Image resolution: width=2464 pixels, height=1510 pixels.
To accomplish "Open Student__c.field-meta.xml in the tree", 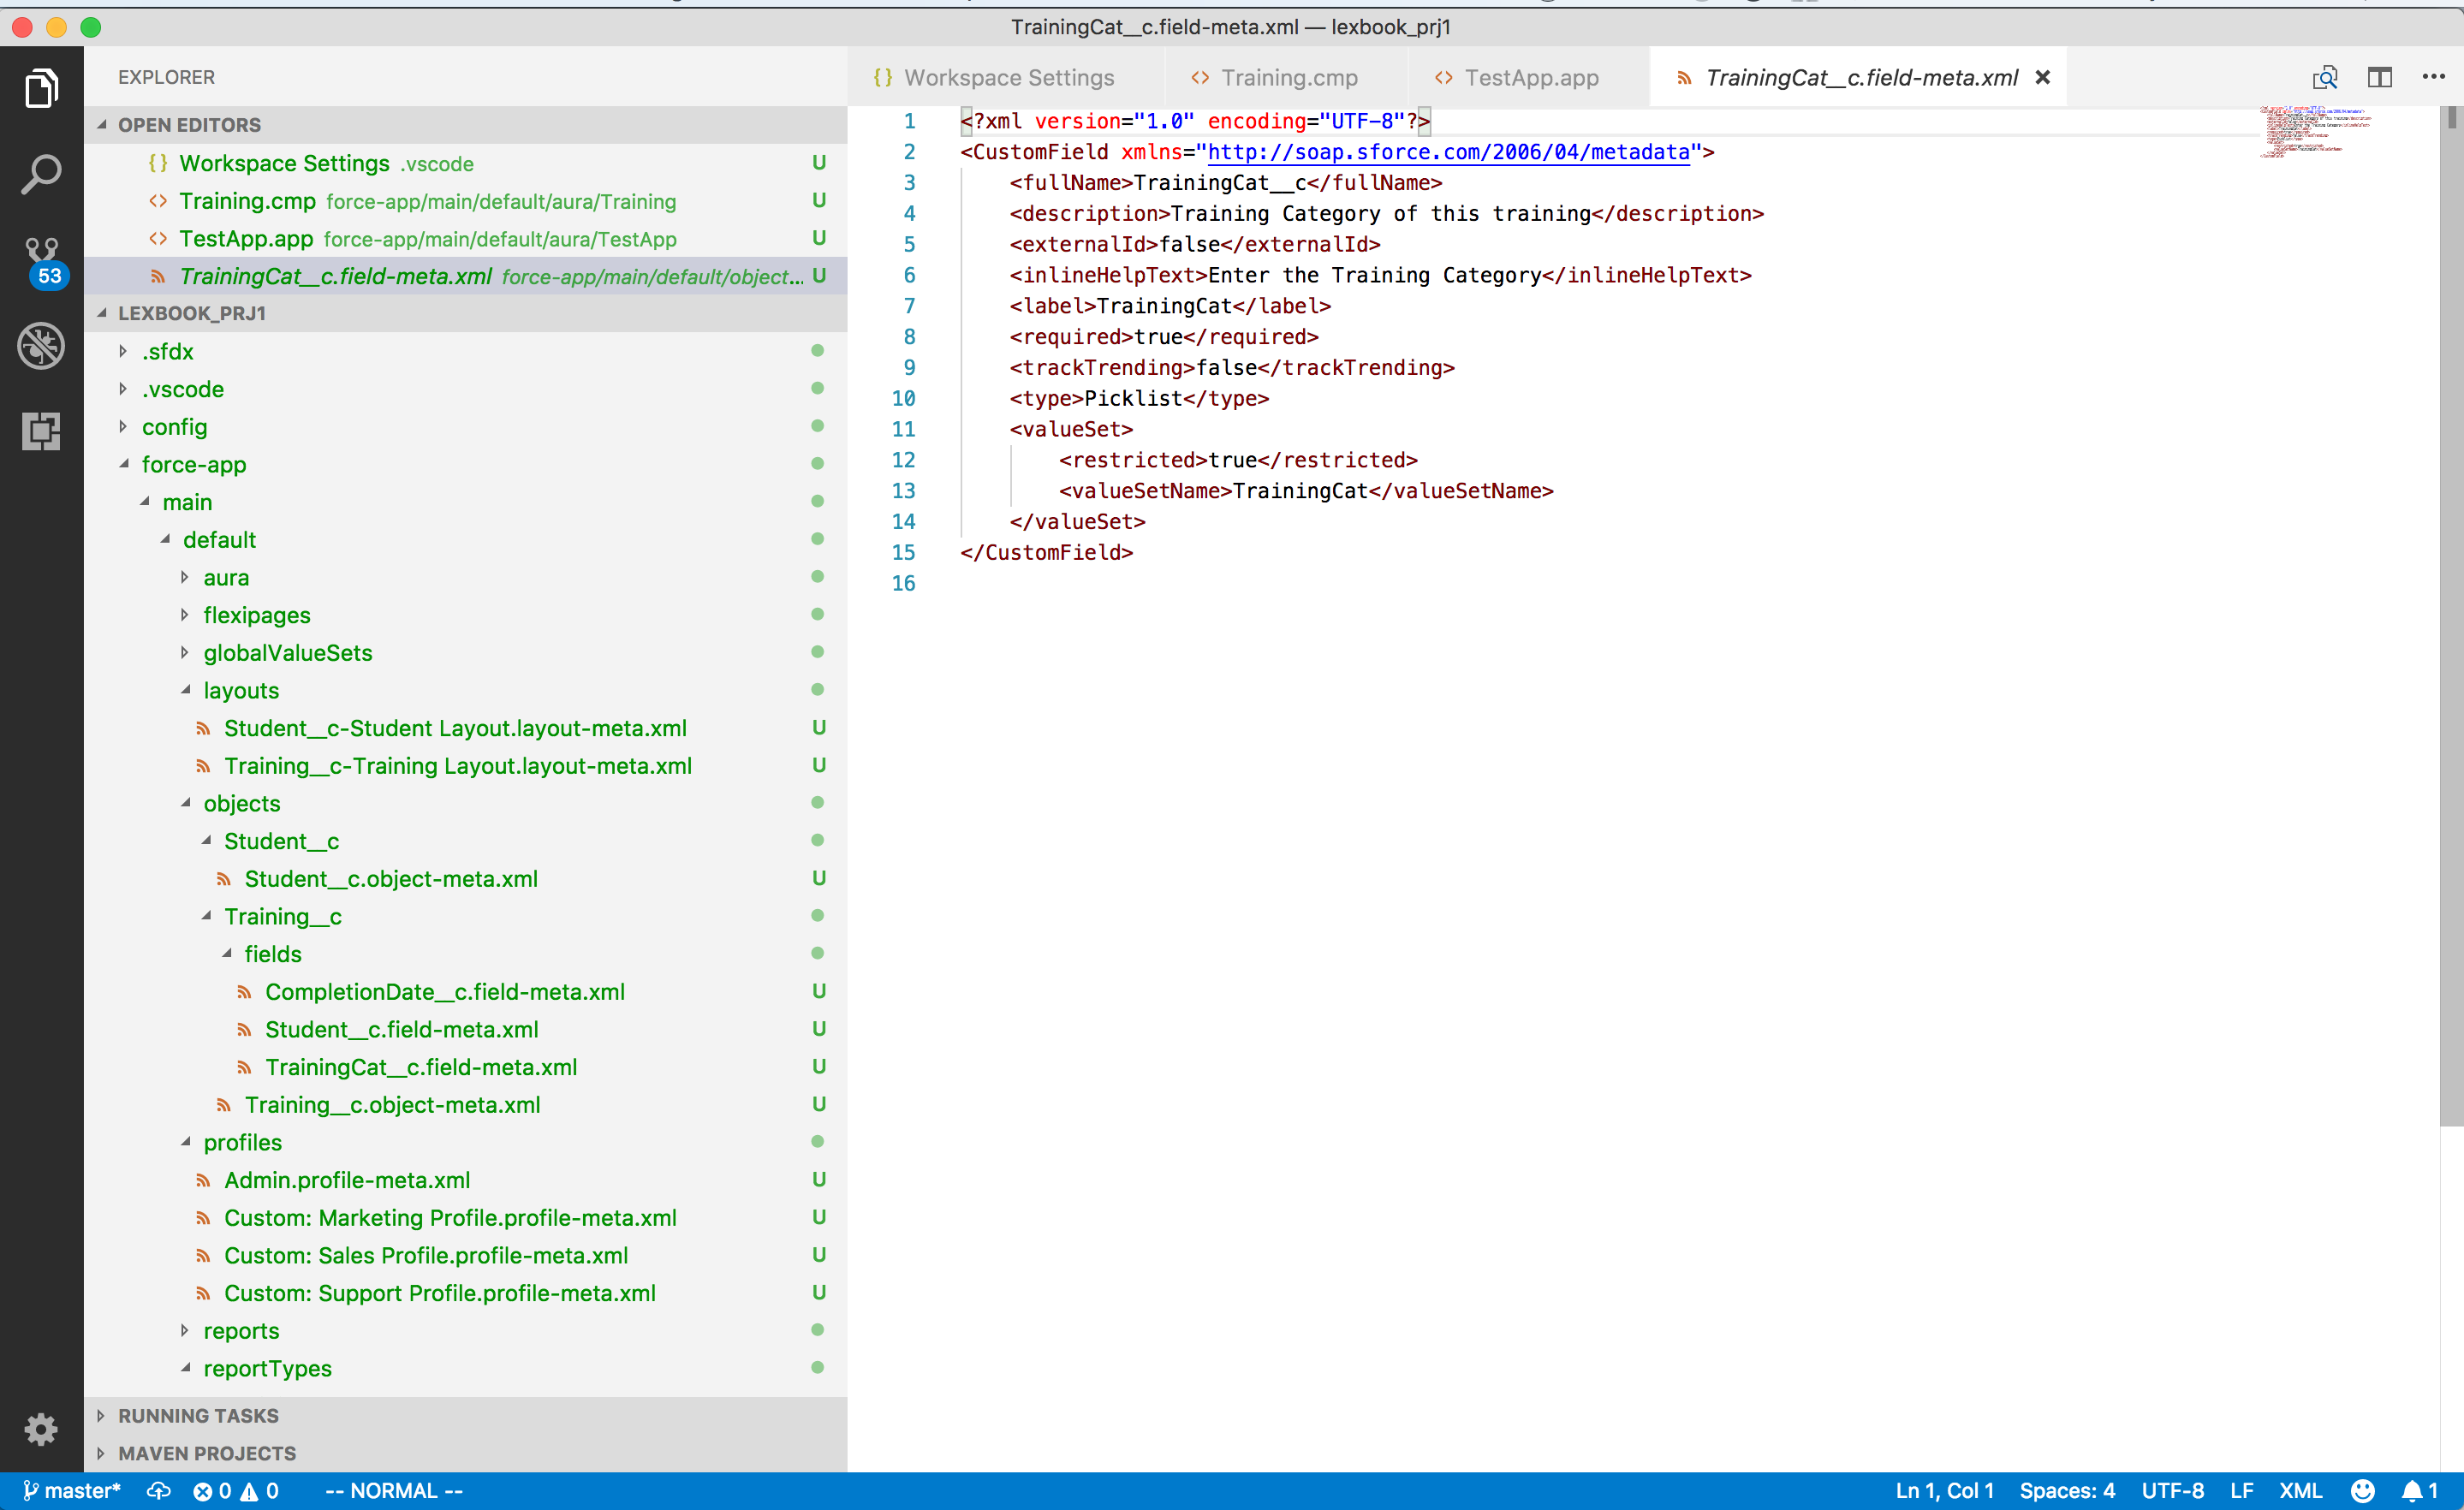I will 401,1030.
